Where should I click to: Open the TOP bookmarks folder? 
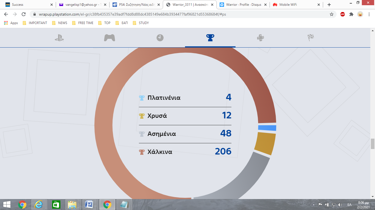click(x=104, y=23)
